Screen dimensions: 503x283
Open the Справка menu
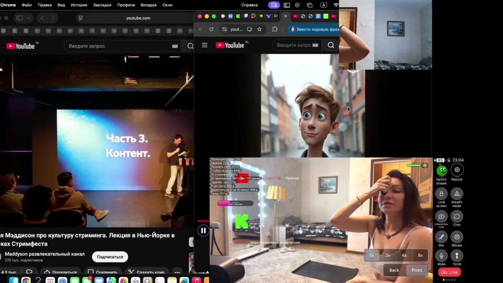click(250, 5)
